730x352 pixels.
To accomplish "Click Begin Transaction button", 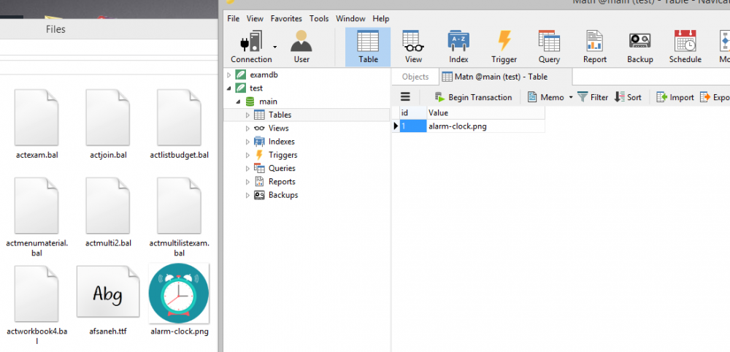I will [473, 97].
